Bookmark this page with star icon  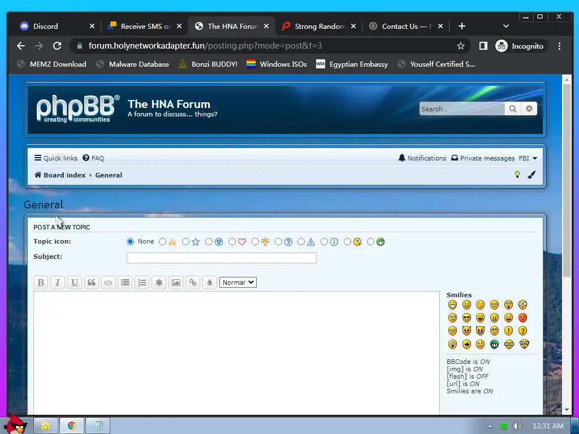click(460, 46)
